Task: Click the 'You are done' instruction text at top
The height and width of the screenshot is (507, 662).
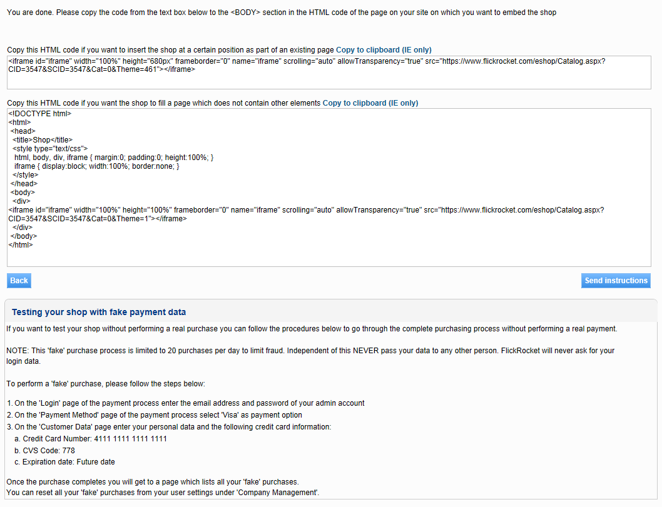Action: pyautogui.click(x=281, y=13)
